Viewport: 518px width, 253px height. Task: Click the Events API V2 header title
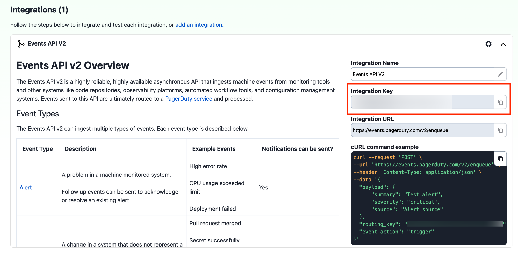point(47,44)
